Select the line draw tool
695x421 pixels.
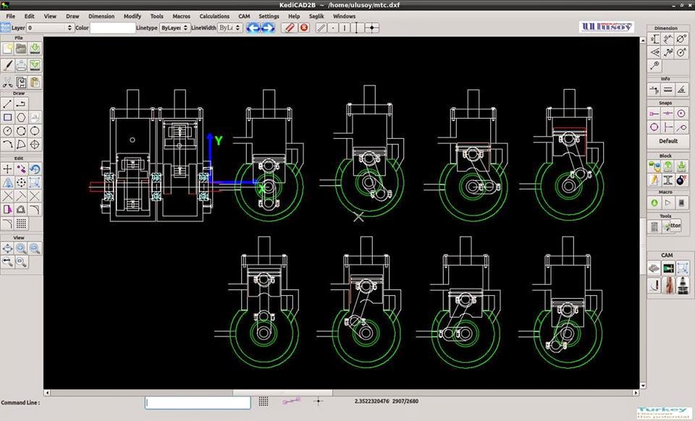point(7,104)
